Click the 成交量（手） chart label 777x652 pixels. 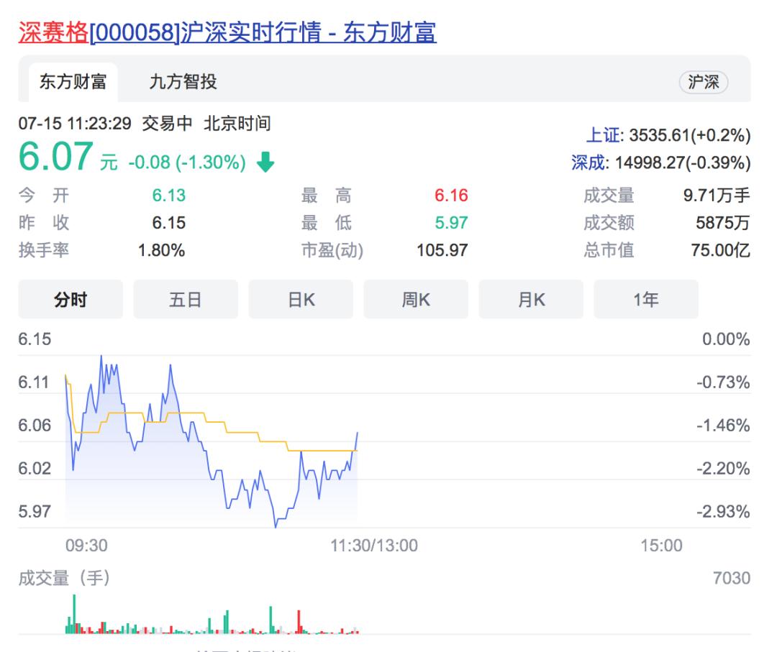64,578
